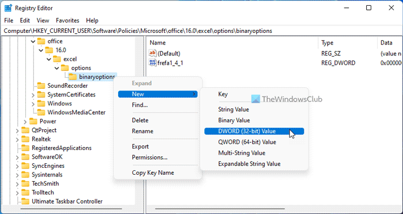Expand the Realtek node arrow
403x214 pixels.
(x=17, y=140)
